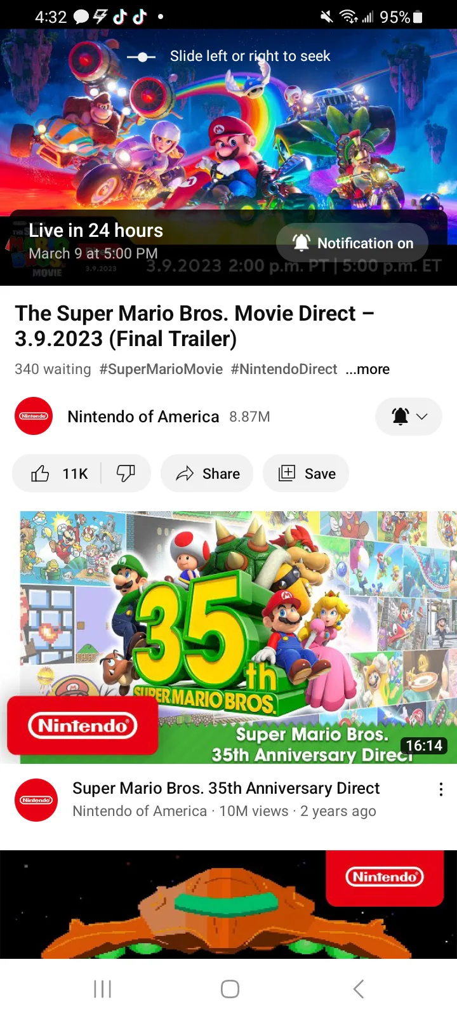
Task: Toggle the Notification on reminder button
Action: click(352, 243)
